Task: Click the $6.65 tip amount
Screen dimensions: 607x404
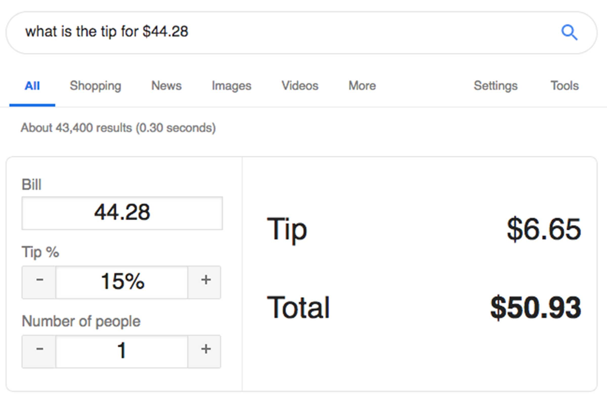Action: (x=544, y=229)
